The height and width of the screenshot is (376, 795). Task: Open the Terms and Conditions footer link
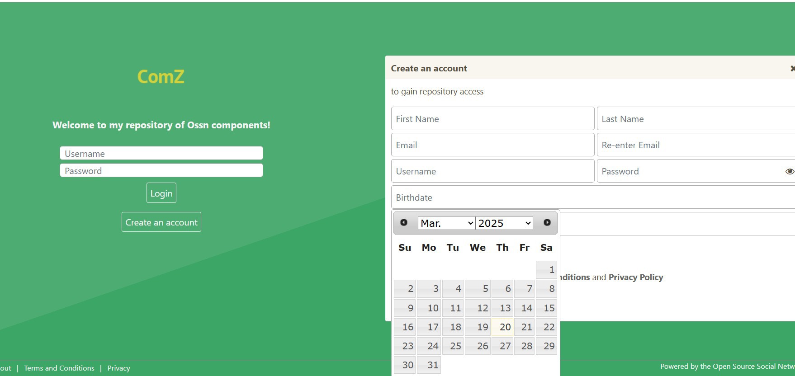(59, 368)
